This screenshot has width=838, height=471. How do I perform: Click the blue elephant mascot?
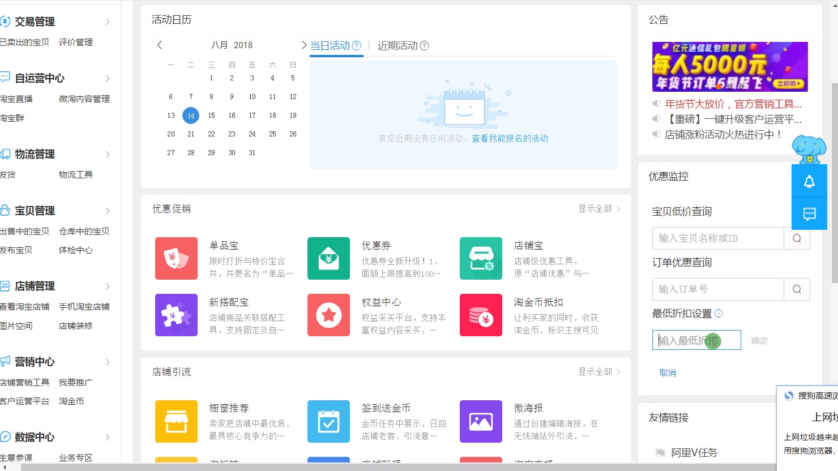pos(809,149)
